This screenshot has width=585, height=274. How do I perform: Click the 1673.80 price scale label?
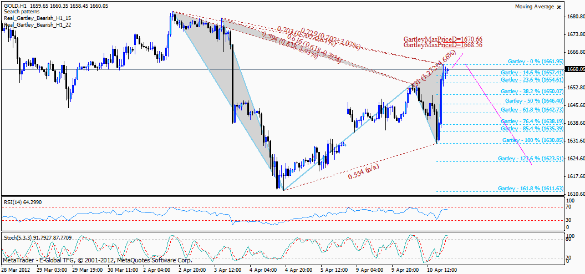576,34
